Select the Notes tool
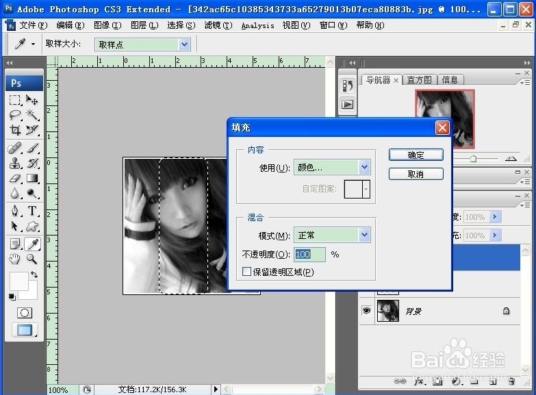Image resolution: width=536 pixels, height=395 pixels. coord(14,244)
